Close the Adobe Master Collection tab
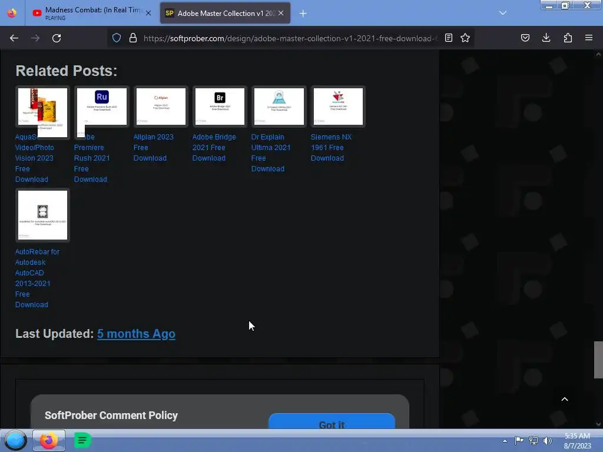The image size is (603, 452). pos(281,14)
